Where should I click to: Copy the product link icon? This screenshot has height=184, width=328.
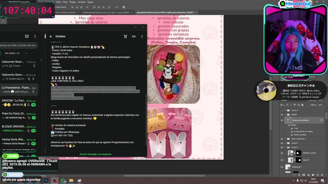pos(134,37)
